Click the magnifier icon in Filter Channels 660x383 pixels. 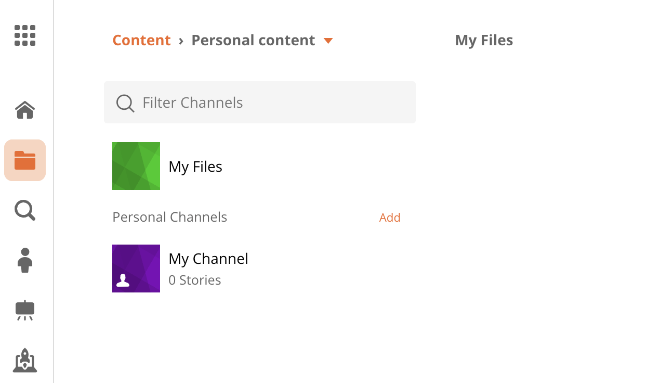(x=125, y=103)
